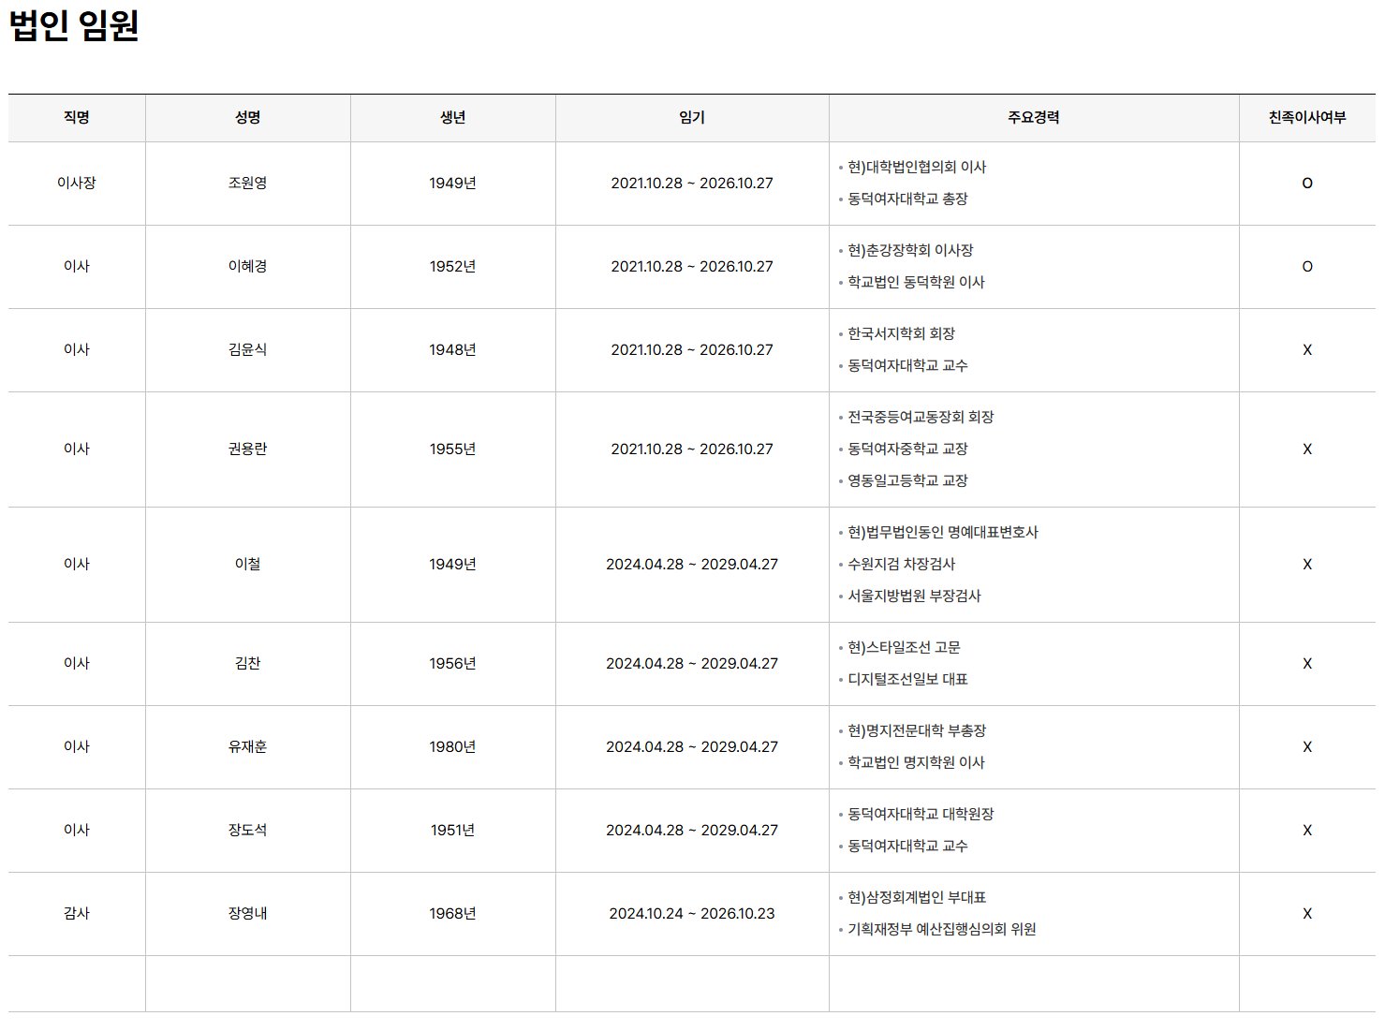Click the 친족이사여부 column header
The image size is (1400, 1031).
(x=1306, y=118)
